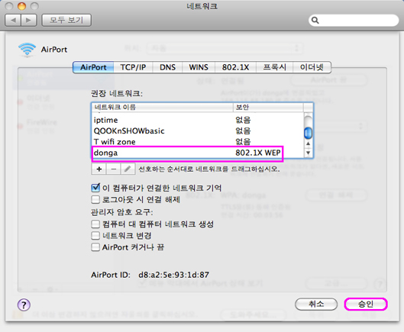Screen dimensions: 404x332
Task: Tick the AirPort 켜거나 끔 checkbox
Action: [95, 247]
